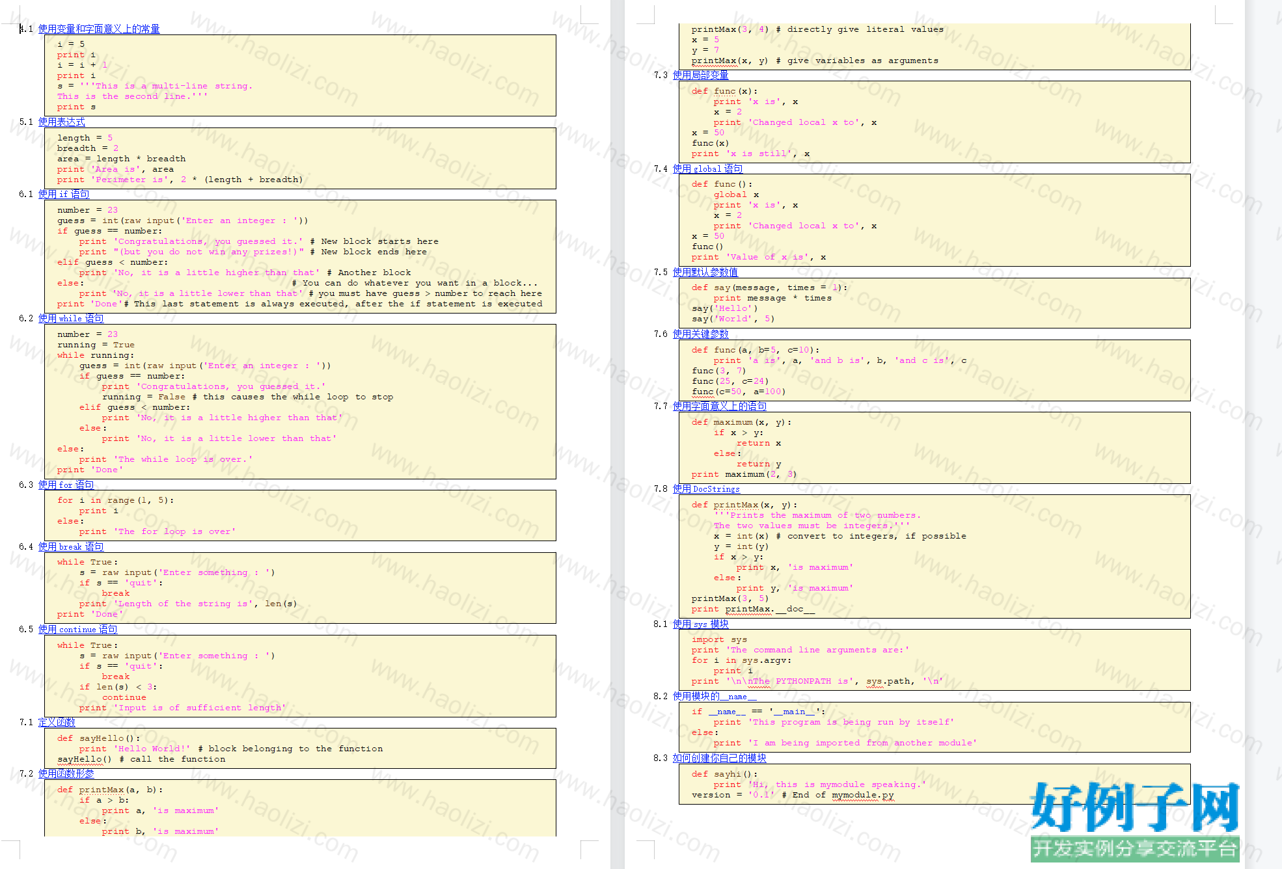This screenshot has height=869, width=1282.
Task: Click the code line 'i = 5'
Action: 71,44
